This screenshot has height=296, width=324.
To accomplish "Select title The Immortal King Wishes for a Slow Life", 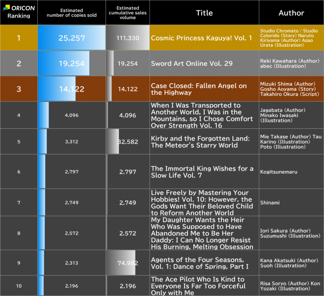I will 202,172.
